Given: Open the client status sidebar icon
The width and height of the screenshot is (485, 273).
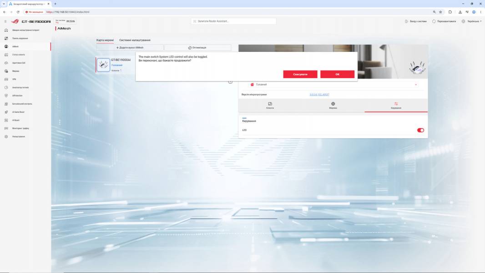Looking at the screenshot, I should tap(6, 55).
